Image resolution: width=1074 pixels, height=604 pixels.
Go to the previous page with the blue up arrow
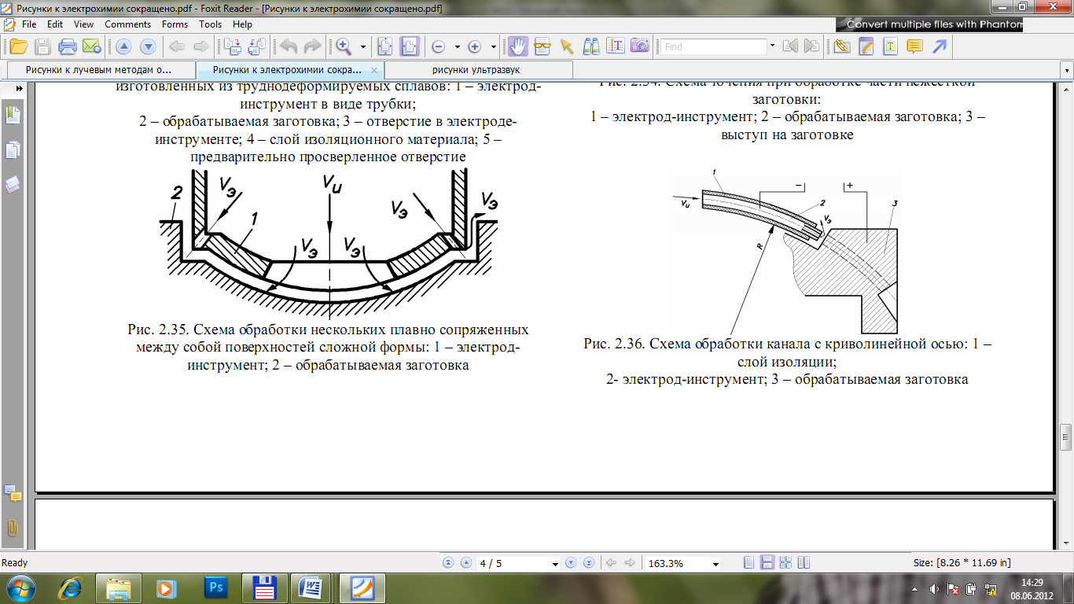tap(124, 46)
